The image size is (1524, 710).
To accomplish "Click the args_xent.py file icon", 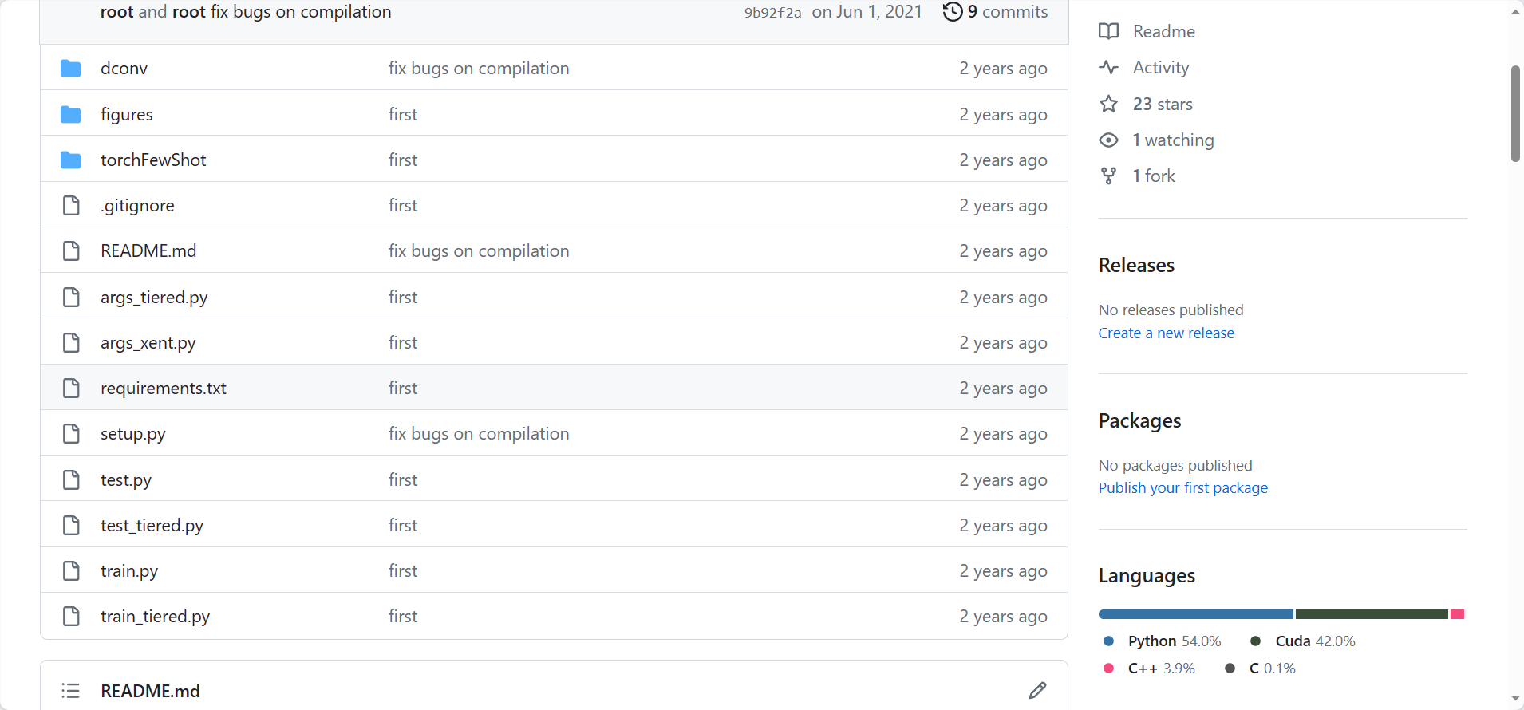I will (71, 343).
